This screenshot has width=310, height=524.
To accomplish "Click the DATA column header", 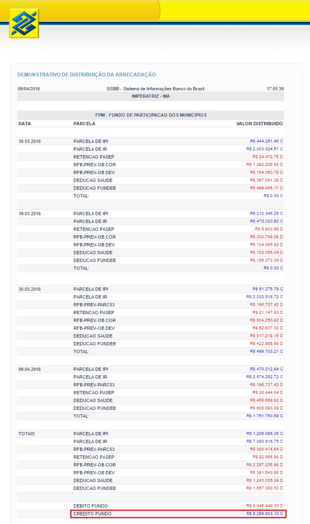I will [x=25, y=124].
